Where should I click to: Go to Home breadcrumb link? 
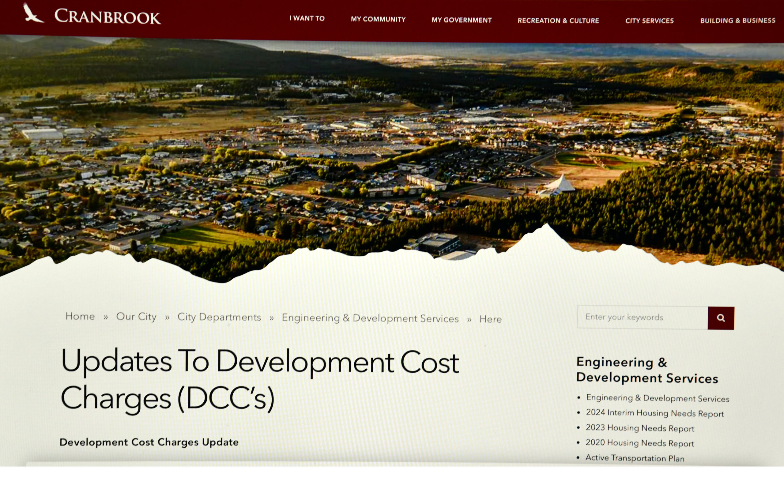point(80,316)
